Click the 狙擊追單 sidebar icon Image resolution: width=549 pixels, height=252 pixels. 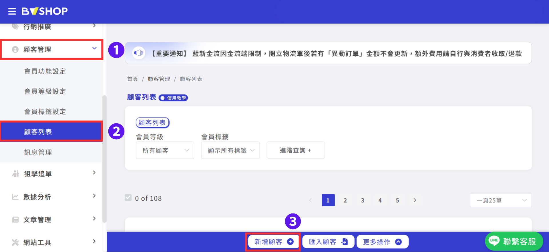tap(15, 174)
